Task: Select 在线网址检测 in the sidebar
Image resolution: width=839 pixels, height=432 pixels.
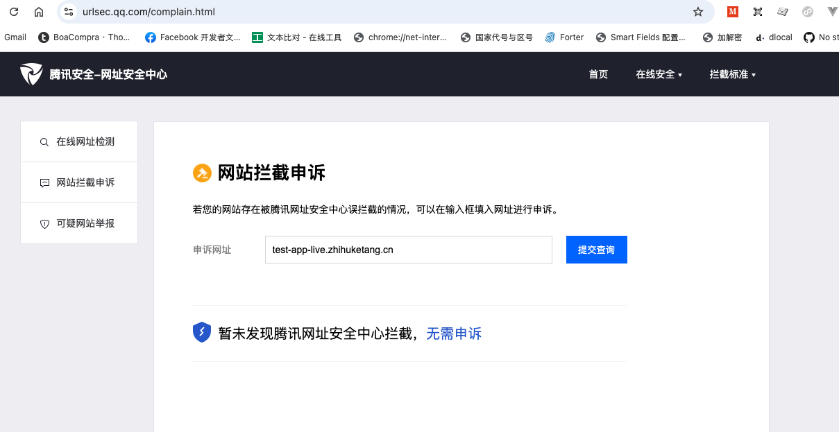Action: tap(79, 141)
